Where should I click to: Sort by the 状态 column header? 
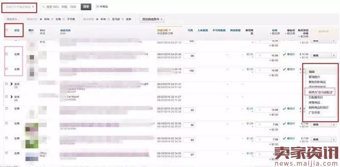17,30
